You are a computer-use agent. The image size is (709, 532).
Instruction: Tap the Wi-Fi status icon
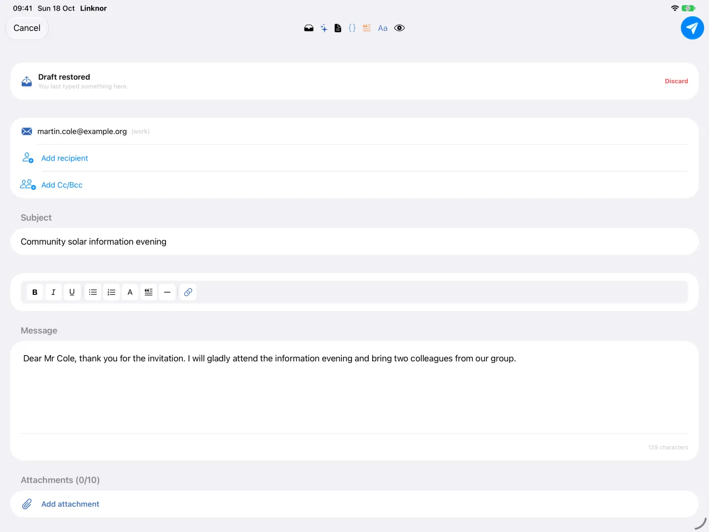pos(675,8)
